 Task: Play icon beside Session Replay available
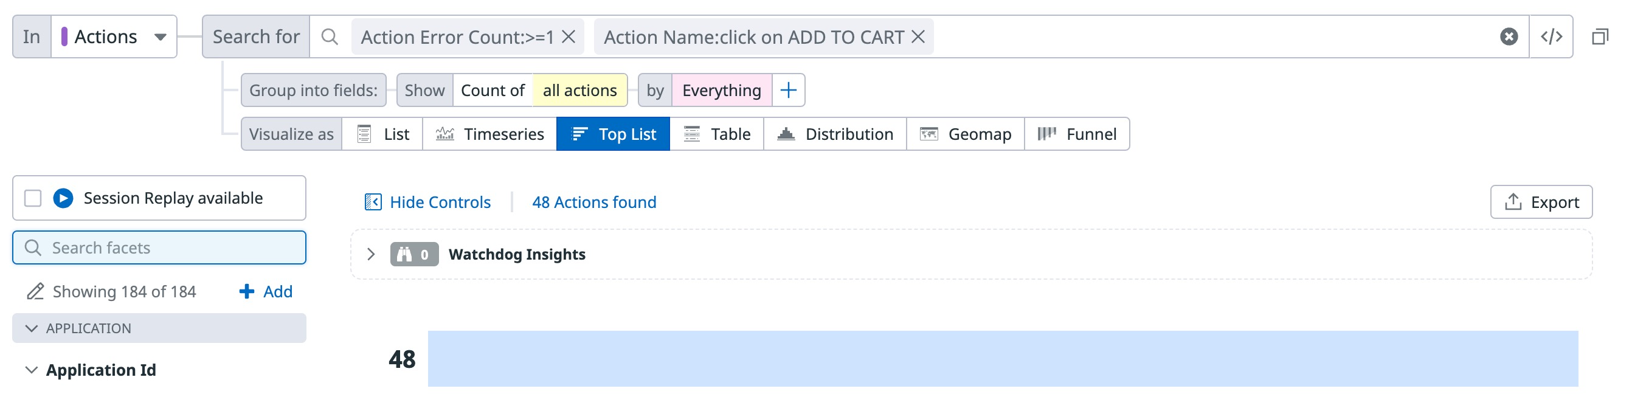[63, 198]
